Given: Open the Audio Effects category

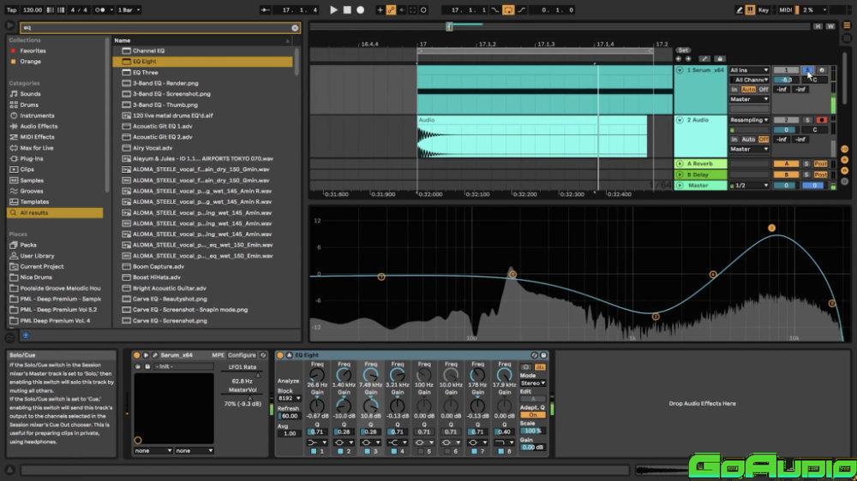Looking at the screenshot, I should [x=39, y=126].
